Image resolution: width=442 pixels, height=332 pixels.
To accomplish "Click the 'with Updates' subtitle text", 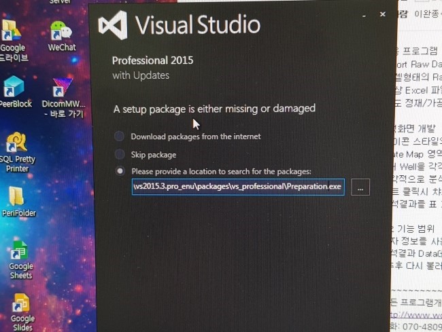I will tap(141, 75).
